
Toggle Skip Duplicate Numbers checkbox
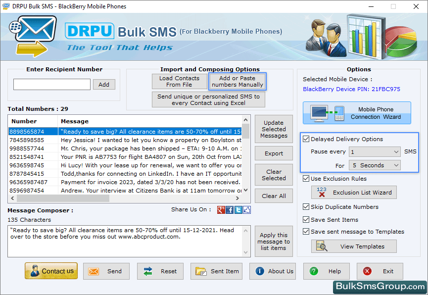click(306, 206)
